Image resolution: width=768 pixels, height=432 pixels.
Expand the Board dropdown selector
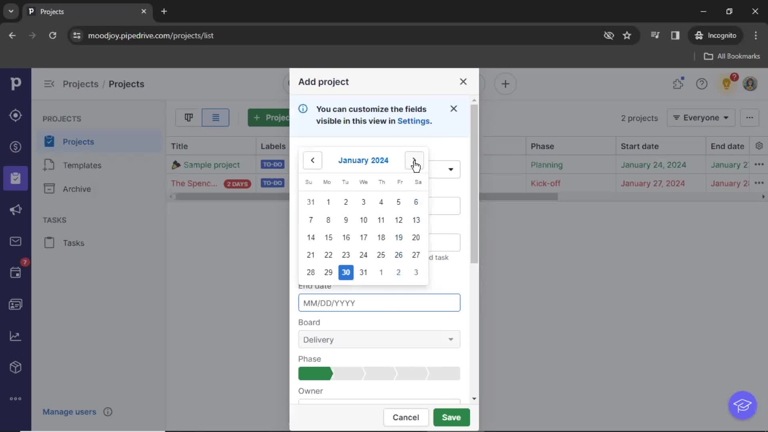coord(450,339)
